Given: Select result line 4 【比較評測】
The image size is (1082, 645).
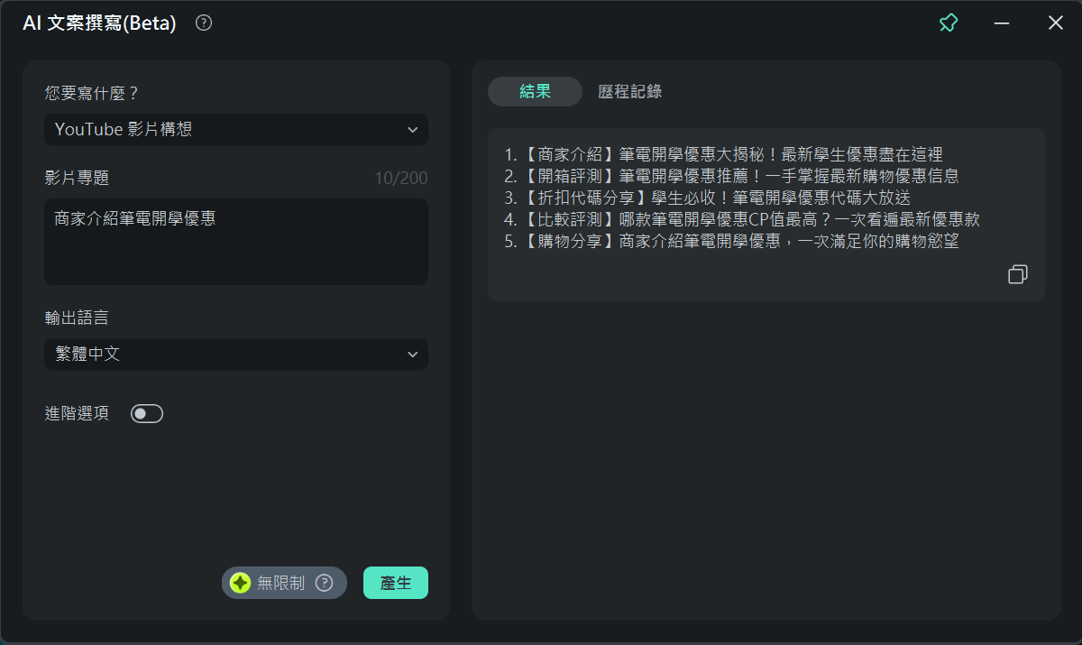Looking at the screenshot, I should tap(742, 219).
